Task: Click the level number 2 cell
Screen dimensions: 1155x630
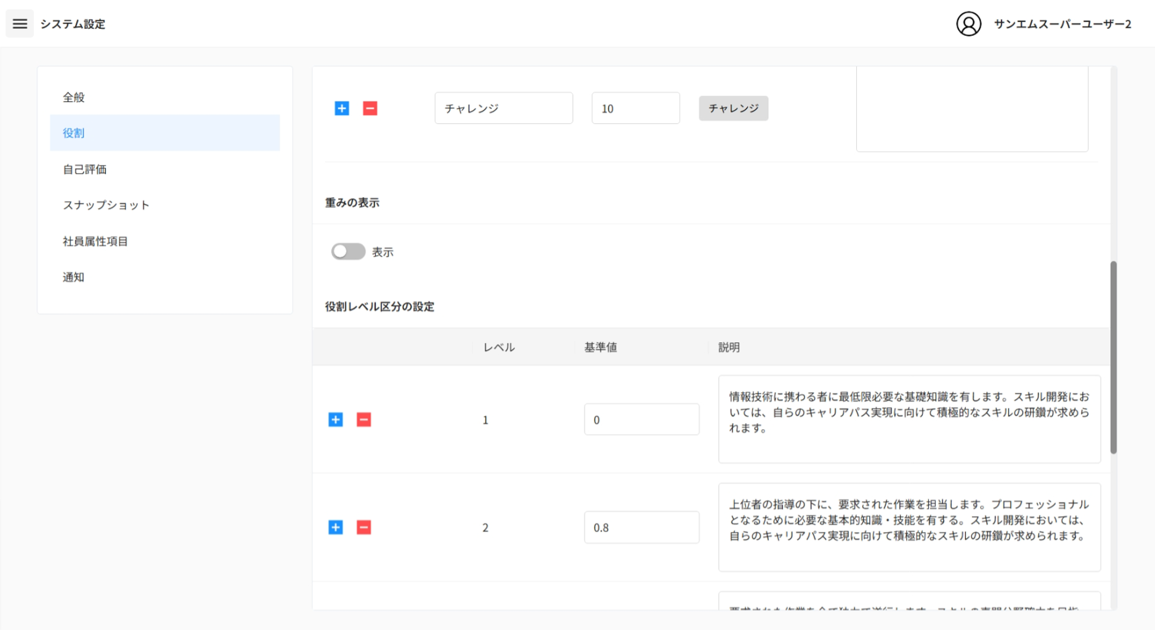Action: 485,528
